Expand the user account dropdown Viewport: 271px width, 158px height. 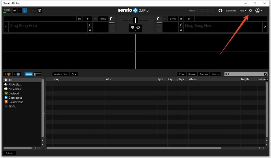[258, 11]
